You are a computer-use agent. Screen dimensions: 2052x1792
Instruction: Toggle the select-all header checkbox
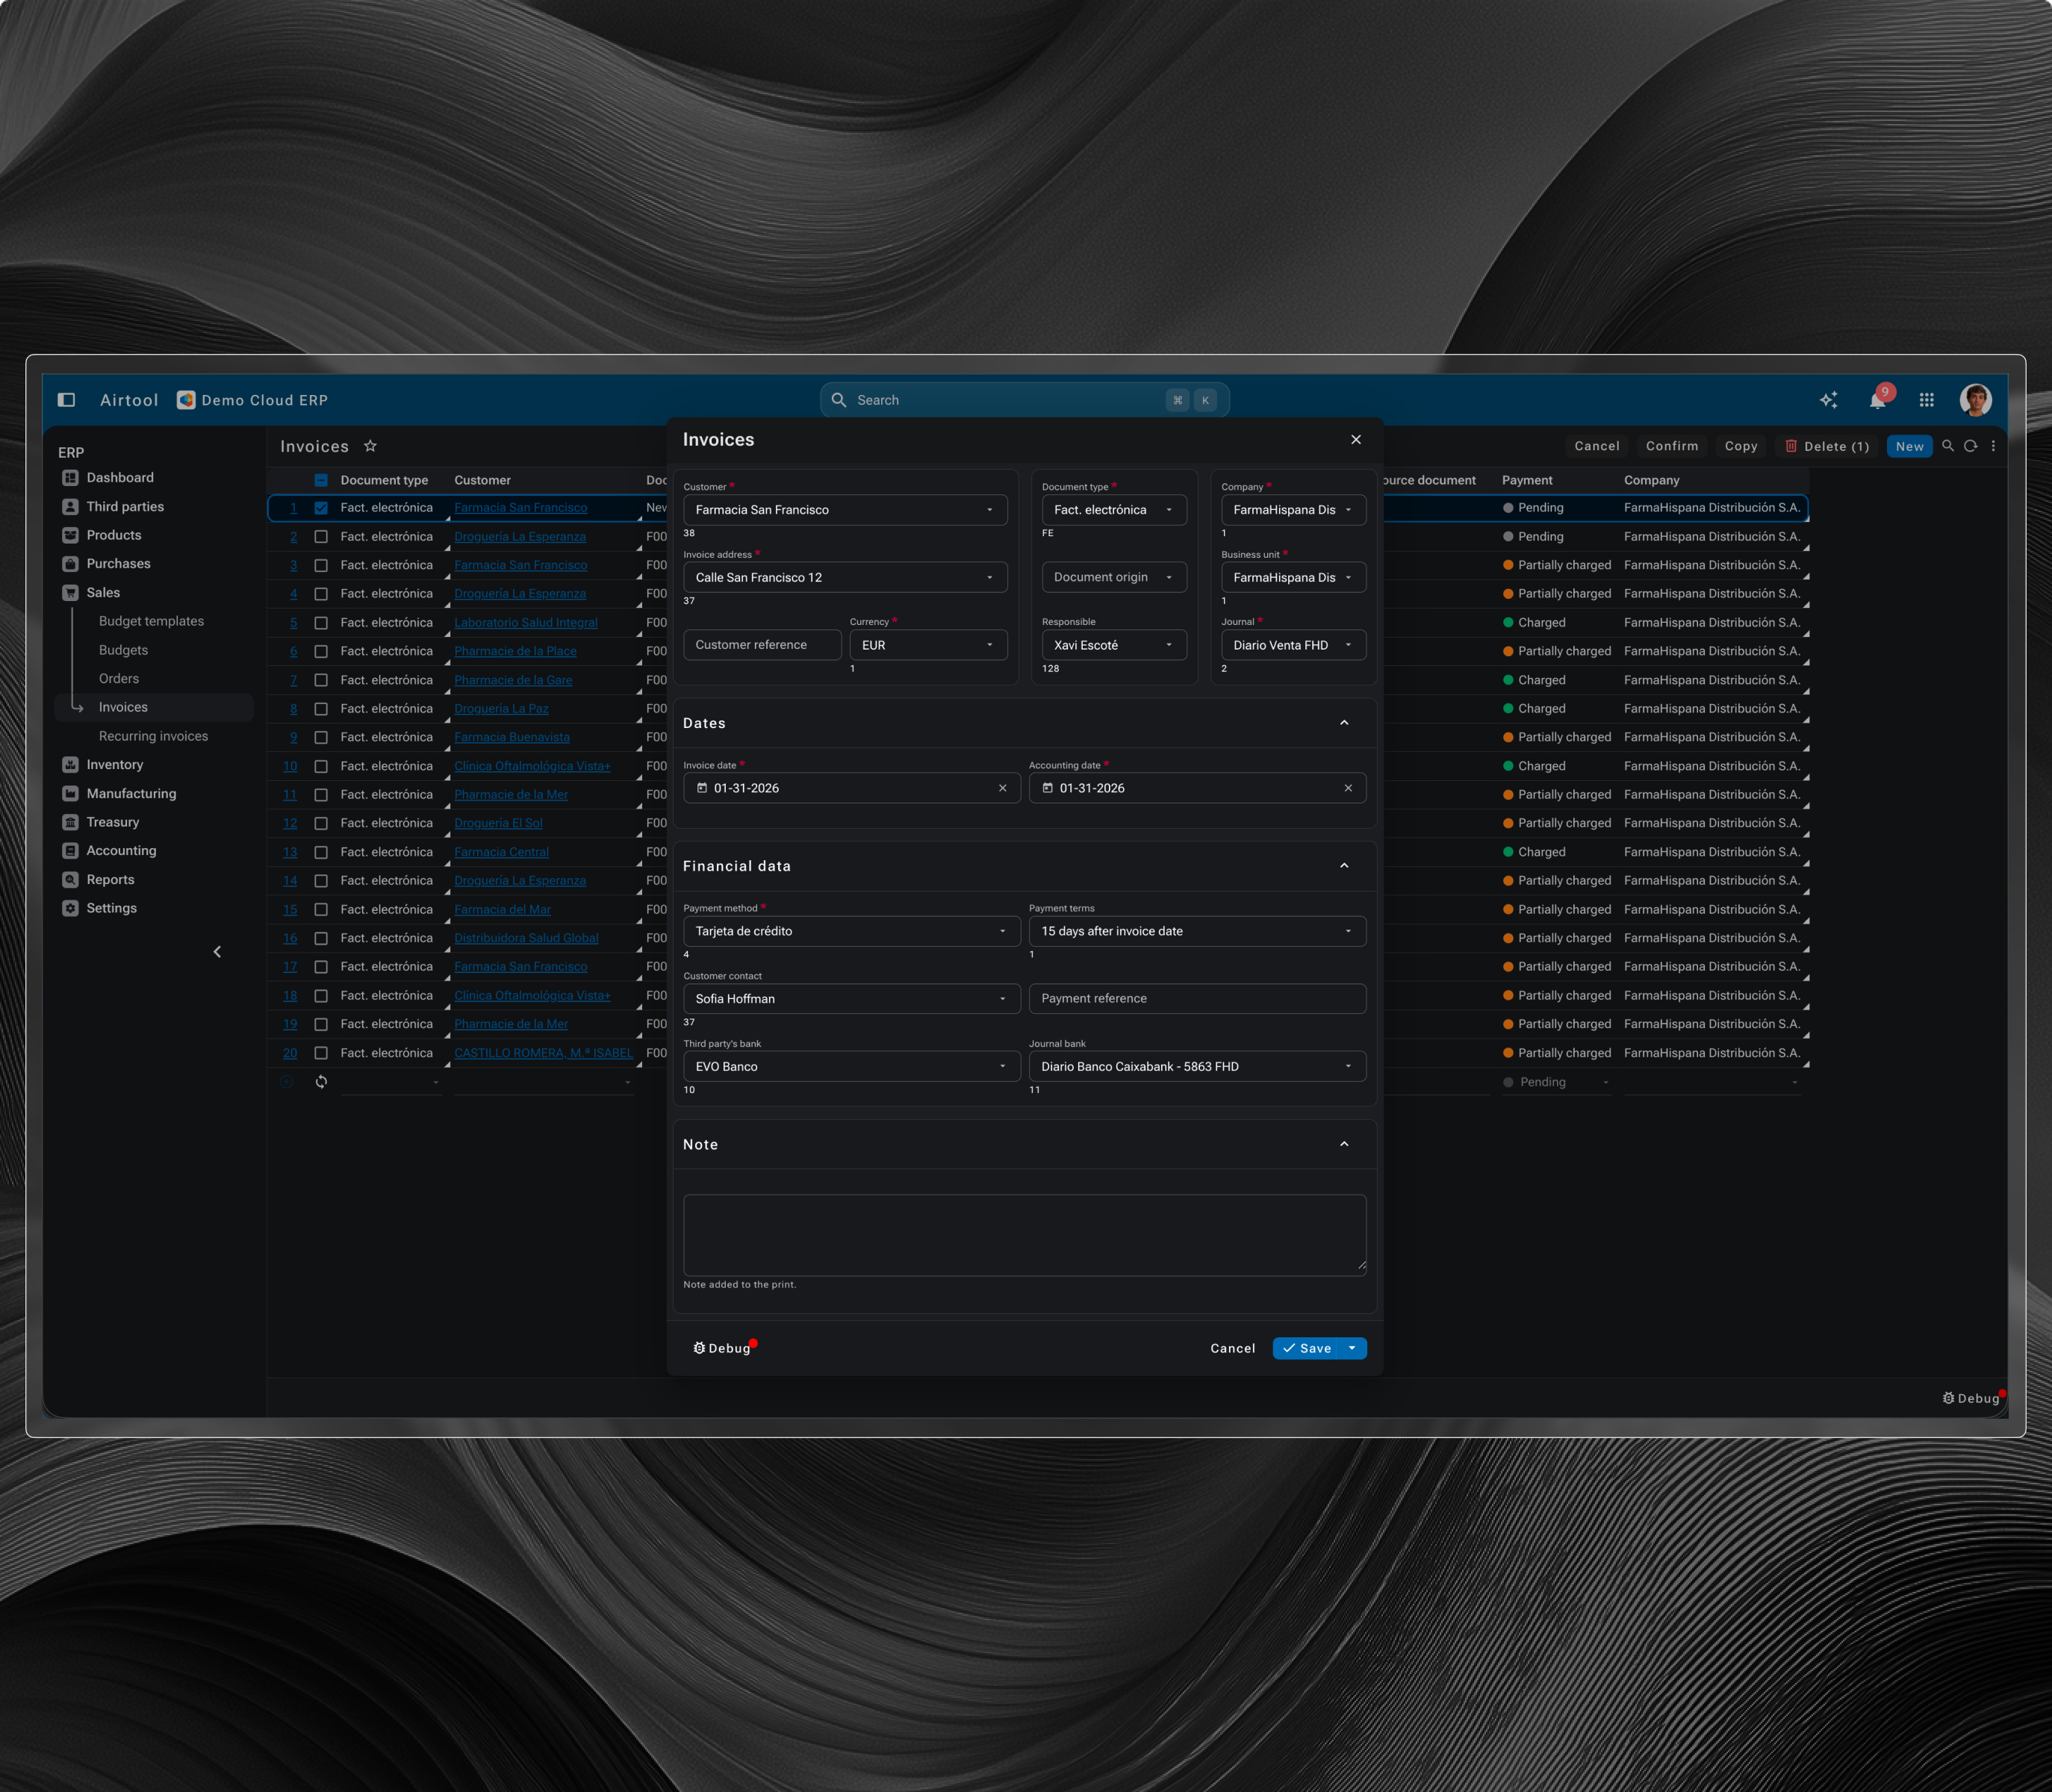point(321,480)
